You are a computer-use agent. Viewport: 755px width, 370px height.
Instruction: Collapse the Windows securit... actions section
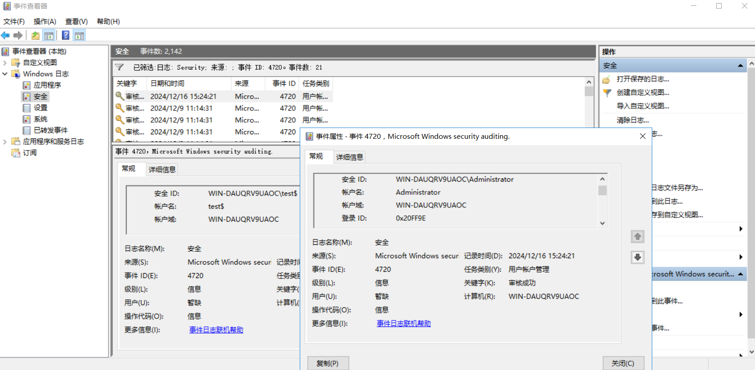[740, 274]
